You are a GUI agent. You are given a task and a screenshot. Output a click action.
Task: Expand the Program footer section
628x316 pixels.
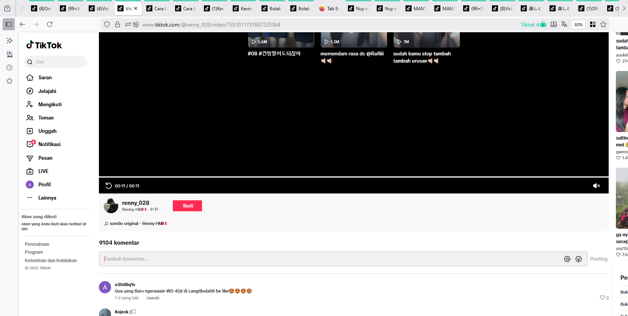click(34, 252)
